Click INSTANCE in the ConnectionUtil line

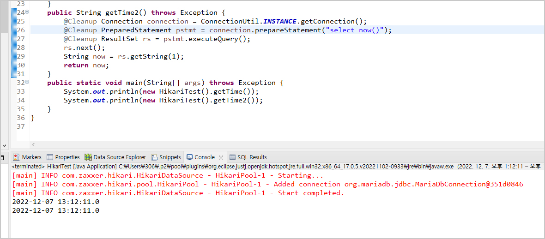click(279, 22)
